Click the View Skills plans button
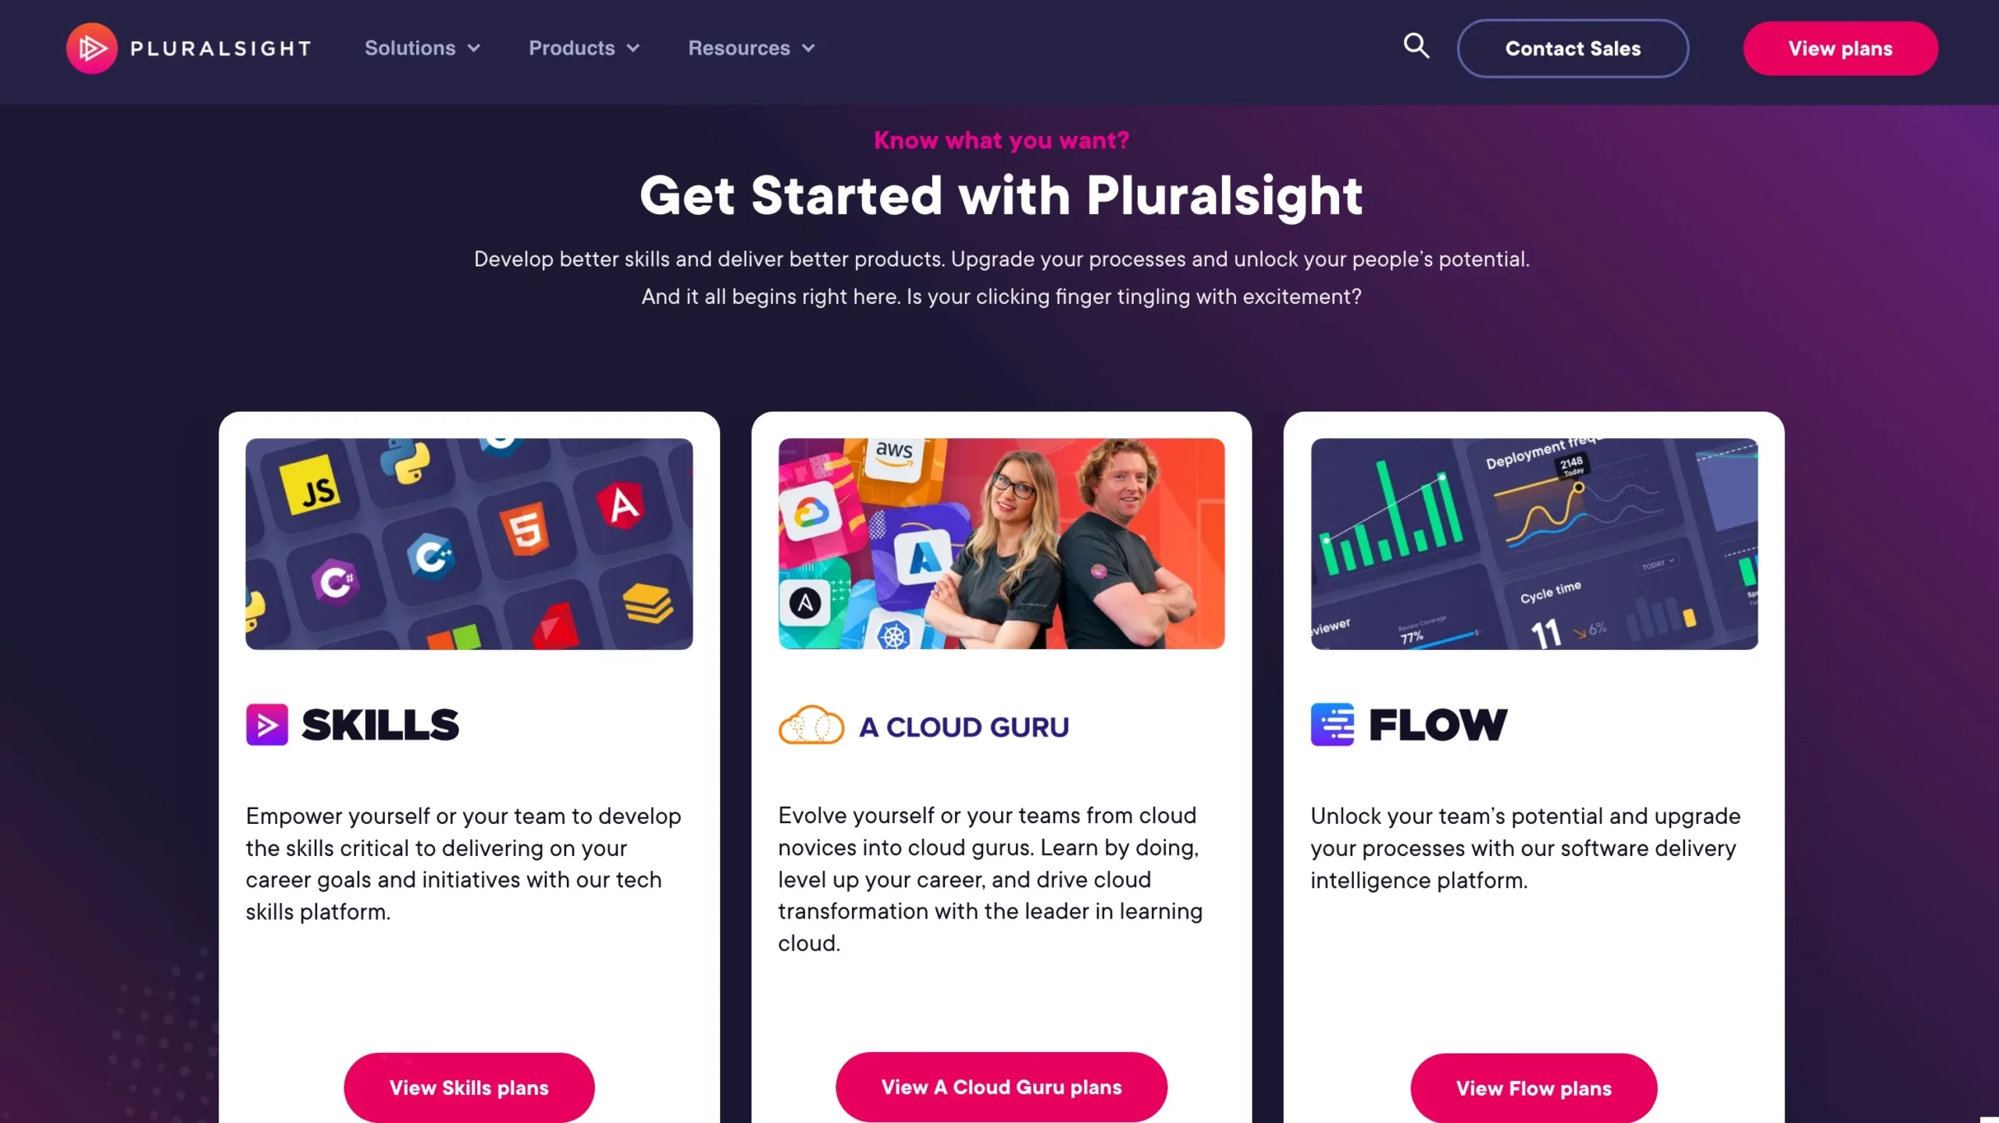Viewport: 1999px width, 1123px height. [x=469, y=1086]
